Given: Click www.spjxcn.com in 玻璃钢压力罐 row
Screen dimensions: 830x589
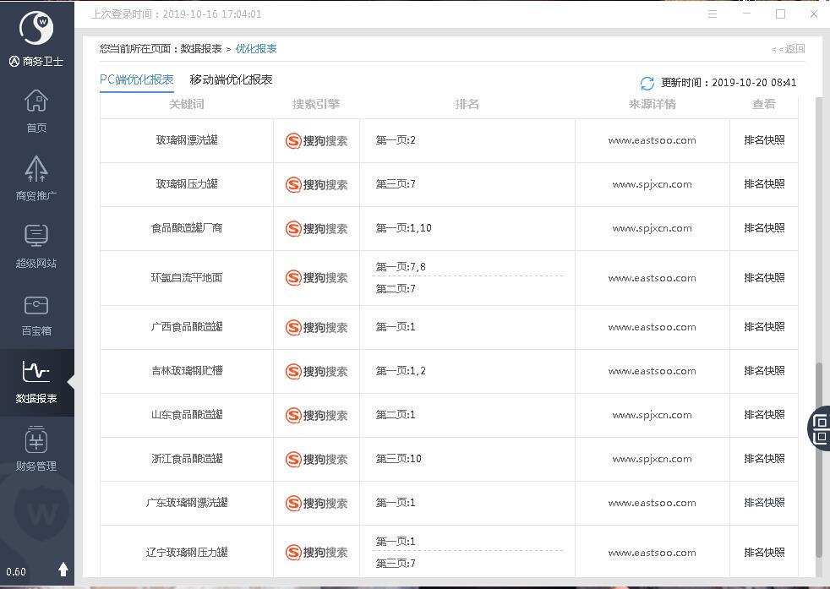Looking at the screenshot, I should pos(652,184).
